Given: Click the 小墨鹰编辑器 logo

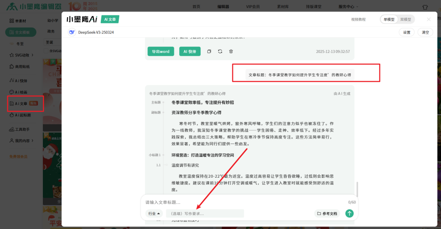Looking at the screenshot, I should [34, 7].
